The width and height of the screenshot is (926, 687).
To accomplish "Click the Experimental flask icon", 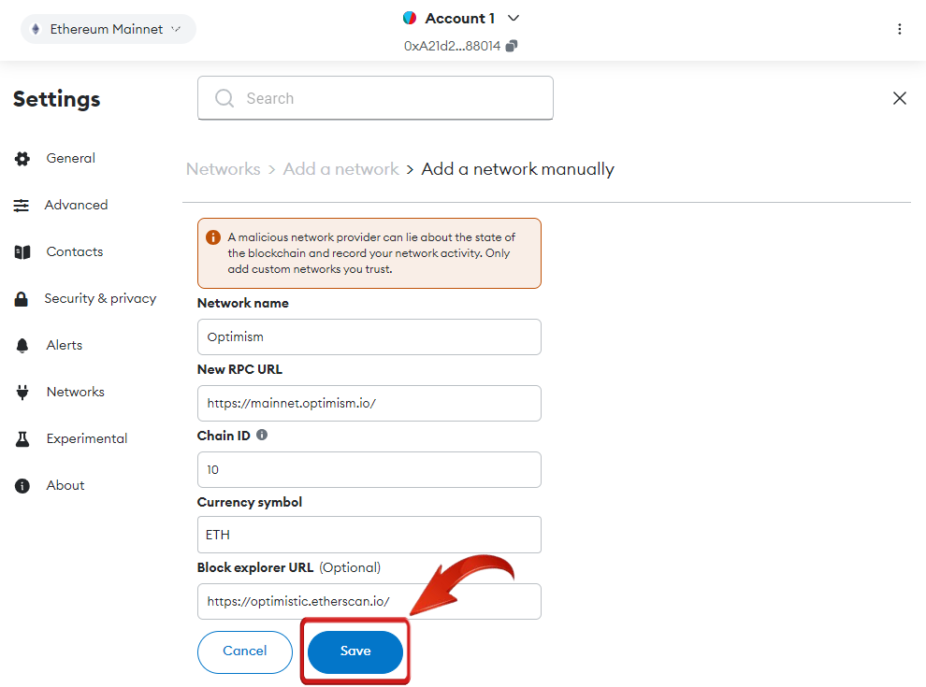I will [22, 439].
